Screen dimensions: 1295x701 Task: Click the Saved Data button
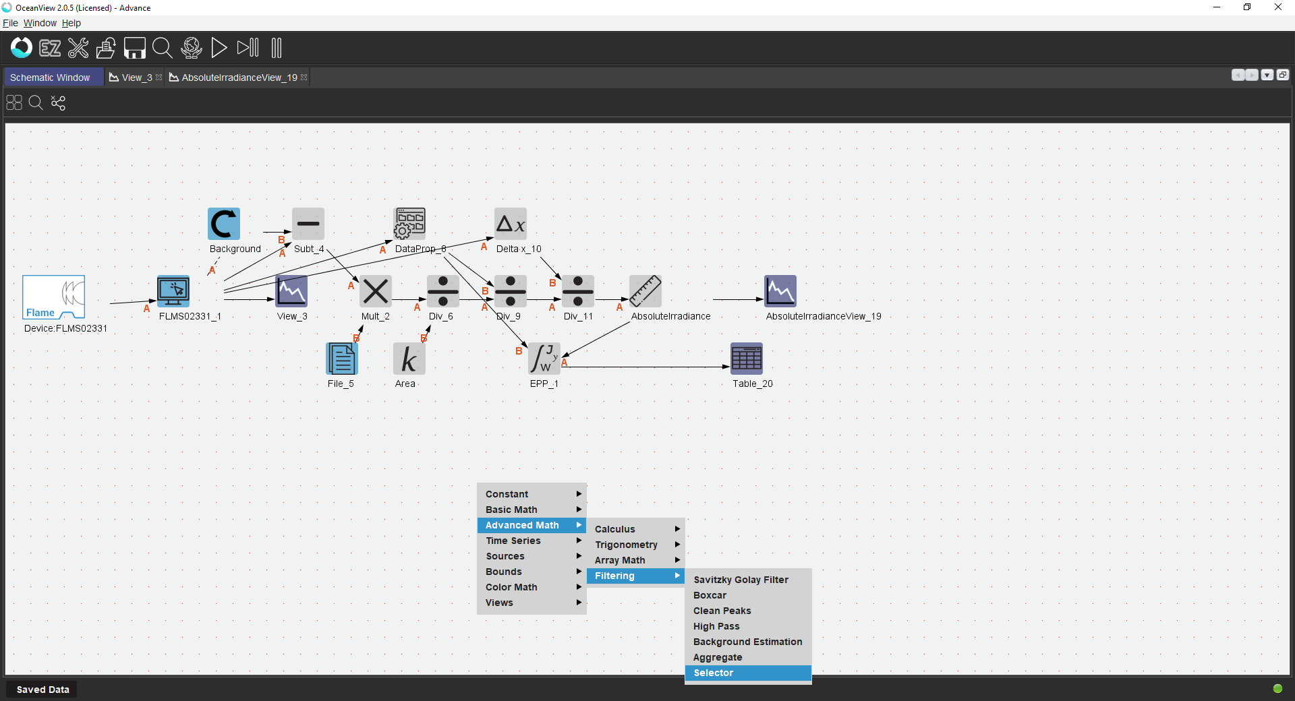click(x=42, y=690)
